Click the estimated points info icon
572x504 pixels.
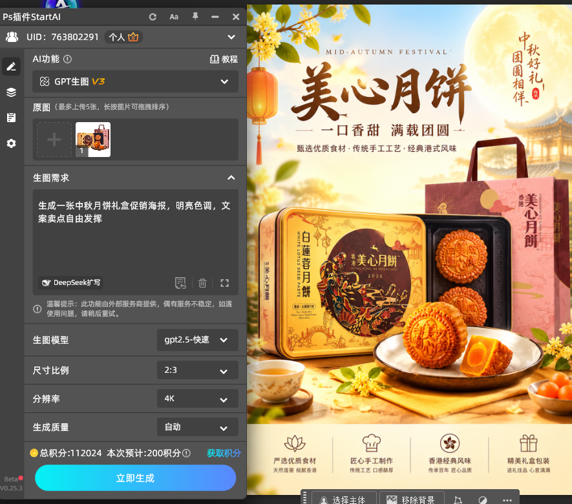[x=186, y=453]
